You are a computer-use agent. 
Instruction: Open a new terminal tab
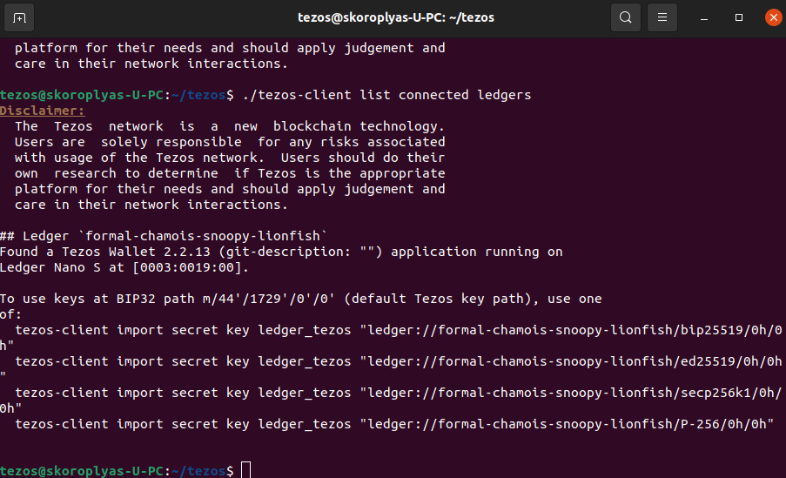tap(20, 17)
